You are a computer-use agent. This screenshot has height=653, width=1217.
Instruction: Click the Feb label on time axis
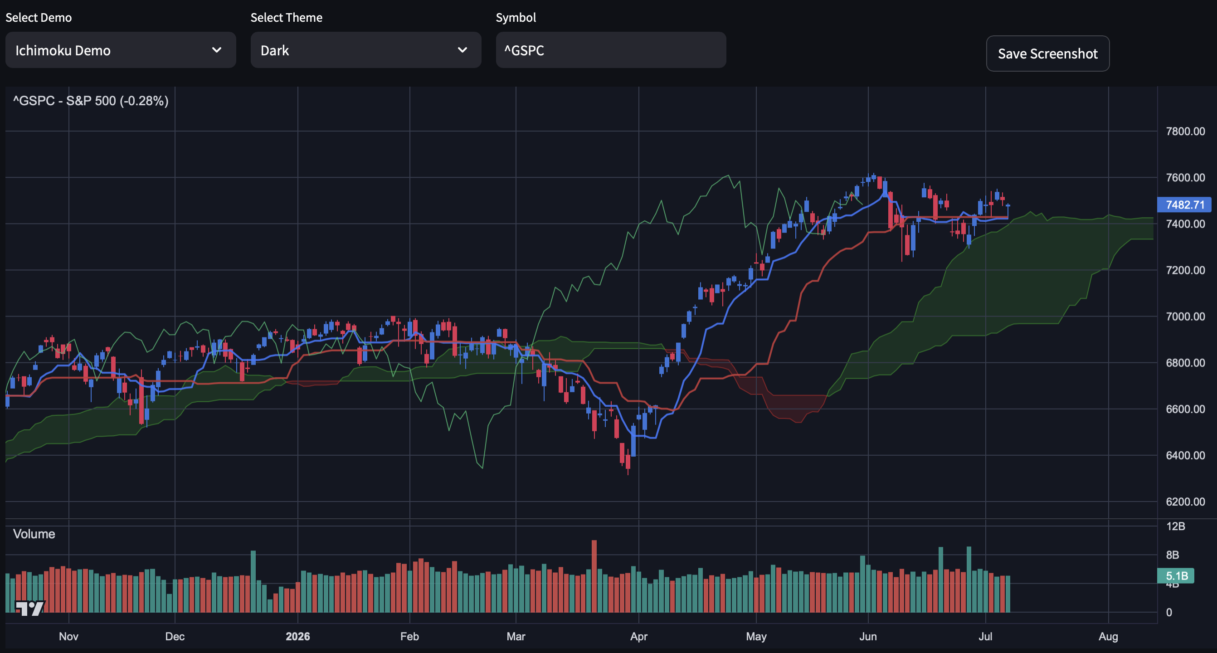(409, 636)
